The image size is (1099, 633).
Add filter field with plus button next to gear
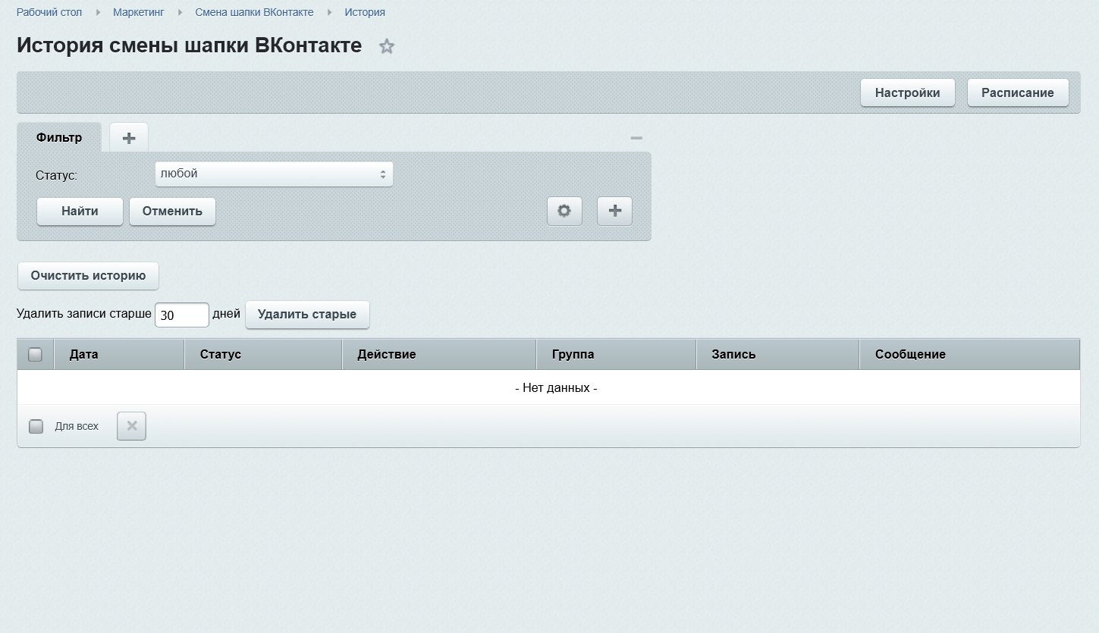point(614,212)
